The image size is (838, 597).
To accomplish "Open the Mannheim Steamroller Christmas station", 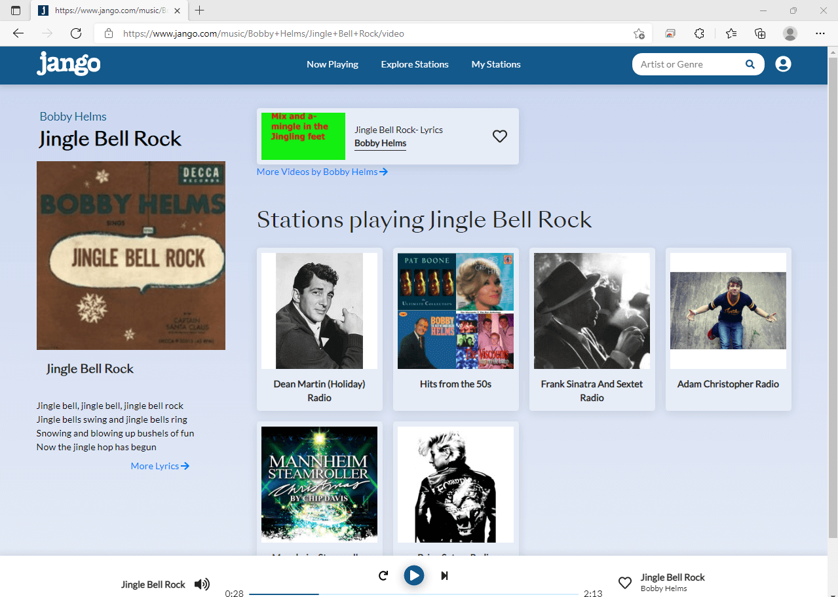I will coord(320,488).
